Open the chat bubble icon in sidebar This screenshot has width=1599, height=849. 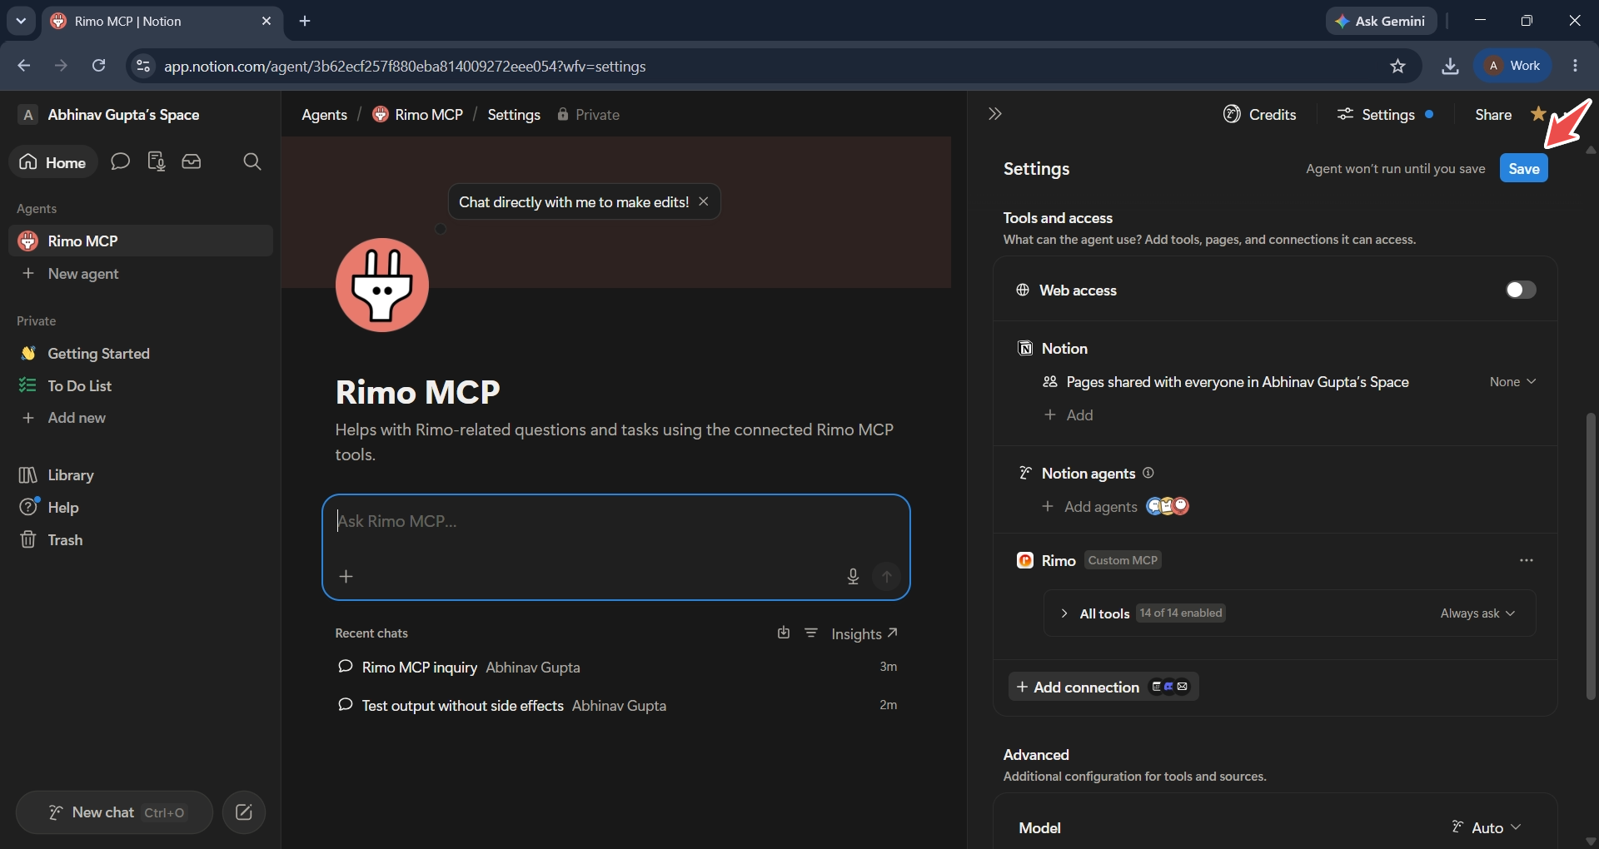120,161
